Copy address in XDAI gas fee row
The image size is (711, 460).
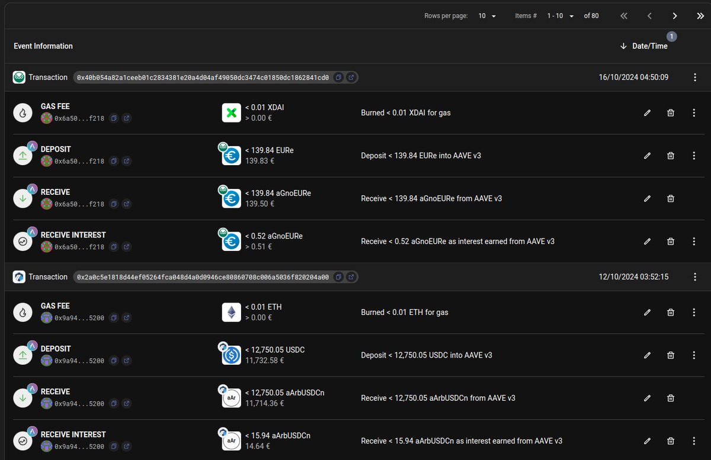[114, 118]
